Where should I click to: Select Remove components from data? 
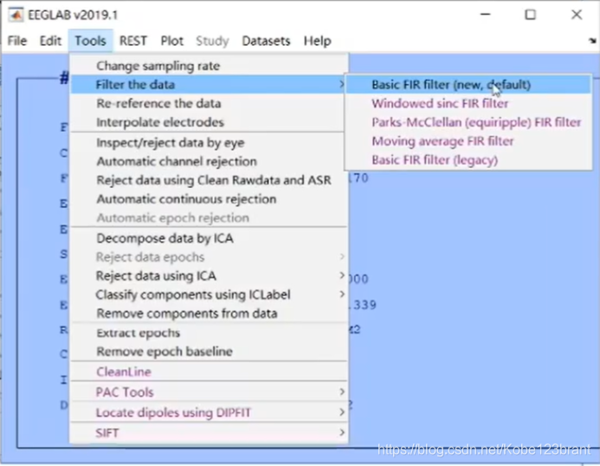tap(209, 314)
